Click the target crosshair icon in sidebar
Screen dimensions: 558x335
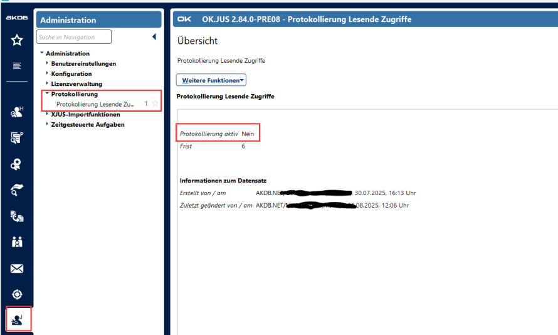[17, 294]
